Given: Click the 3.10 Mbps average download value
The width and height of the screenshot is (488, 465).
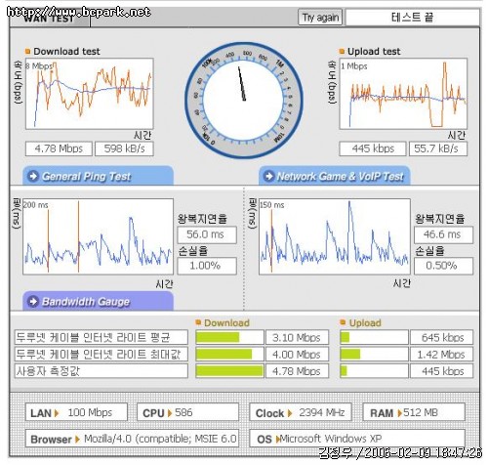Looking at the screenshot, I should click(297, 337).
